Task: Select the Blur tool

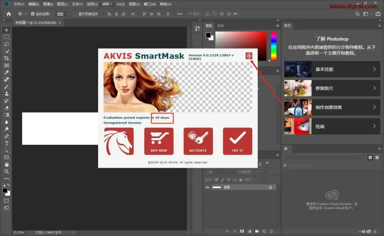Action: [7, 122]
